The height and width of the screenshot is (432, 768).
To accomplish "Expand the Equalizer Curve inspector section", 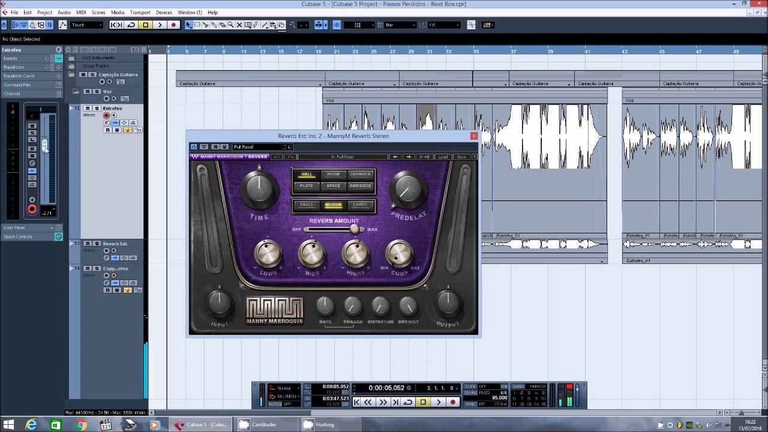I will [x=31, y=76].
